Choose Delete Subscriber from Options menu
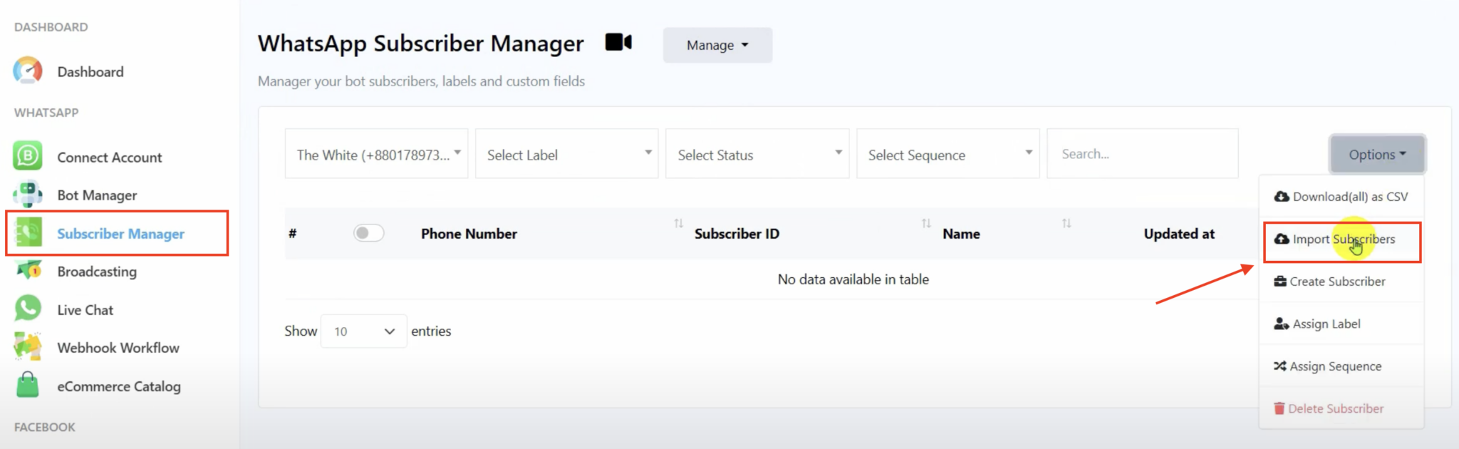The image size is (1459, 449). point(1341,408)
